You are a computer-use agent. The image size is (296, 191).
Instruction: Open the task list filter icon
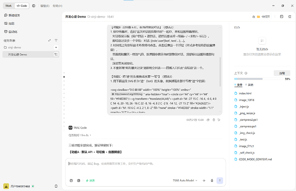click(56, 41)
